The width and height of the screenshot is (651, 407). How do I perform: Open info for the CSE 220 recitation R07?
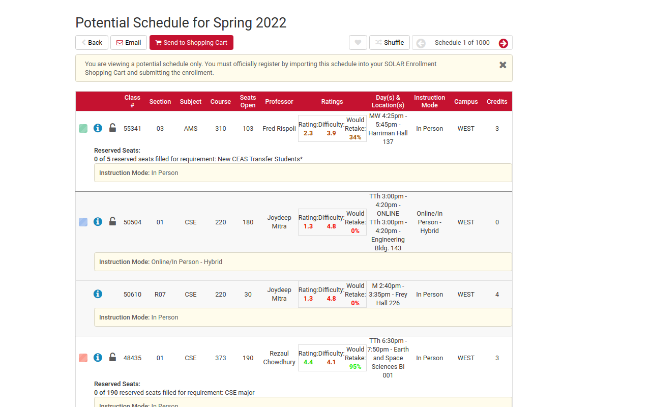98,294
